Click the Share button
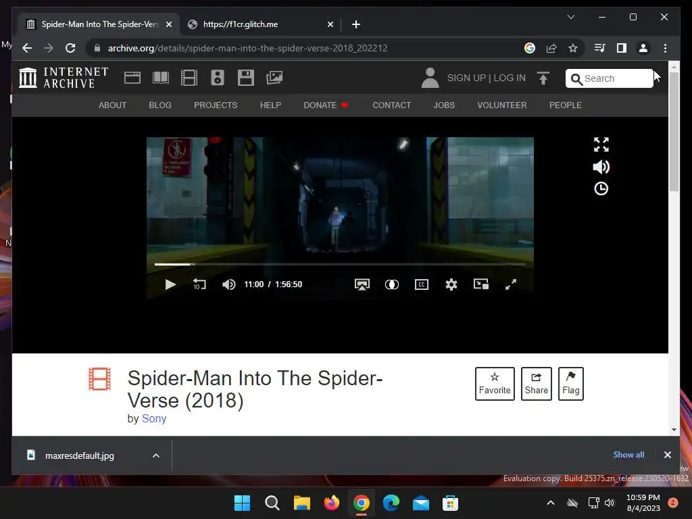 [x=536, y=384]
